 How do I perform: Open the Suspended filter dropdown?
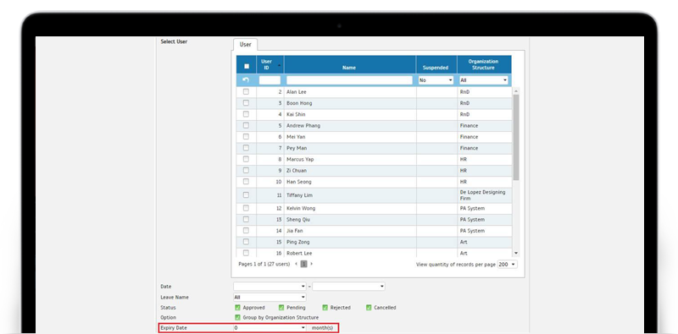436,80
